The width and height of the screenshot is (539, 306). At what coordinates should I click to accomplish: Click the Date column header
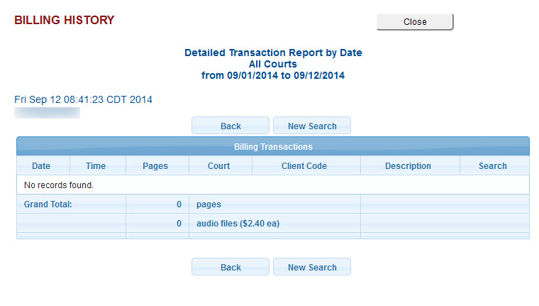pos(41,166)
